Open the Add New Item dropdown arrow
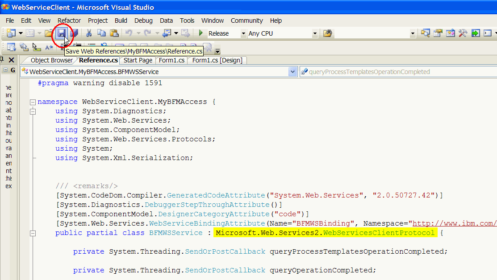This screenshot has height=280, width=497. 39,33
